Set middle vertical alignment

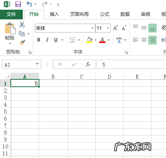pos(144,28)
